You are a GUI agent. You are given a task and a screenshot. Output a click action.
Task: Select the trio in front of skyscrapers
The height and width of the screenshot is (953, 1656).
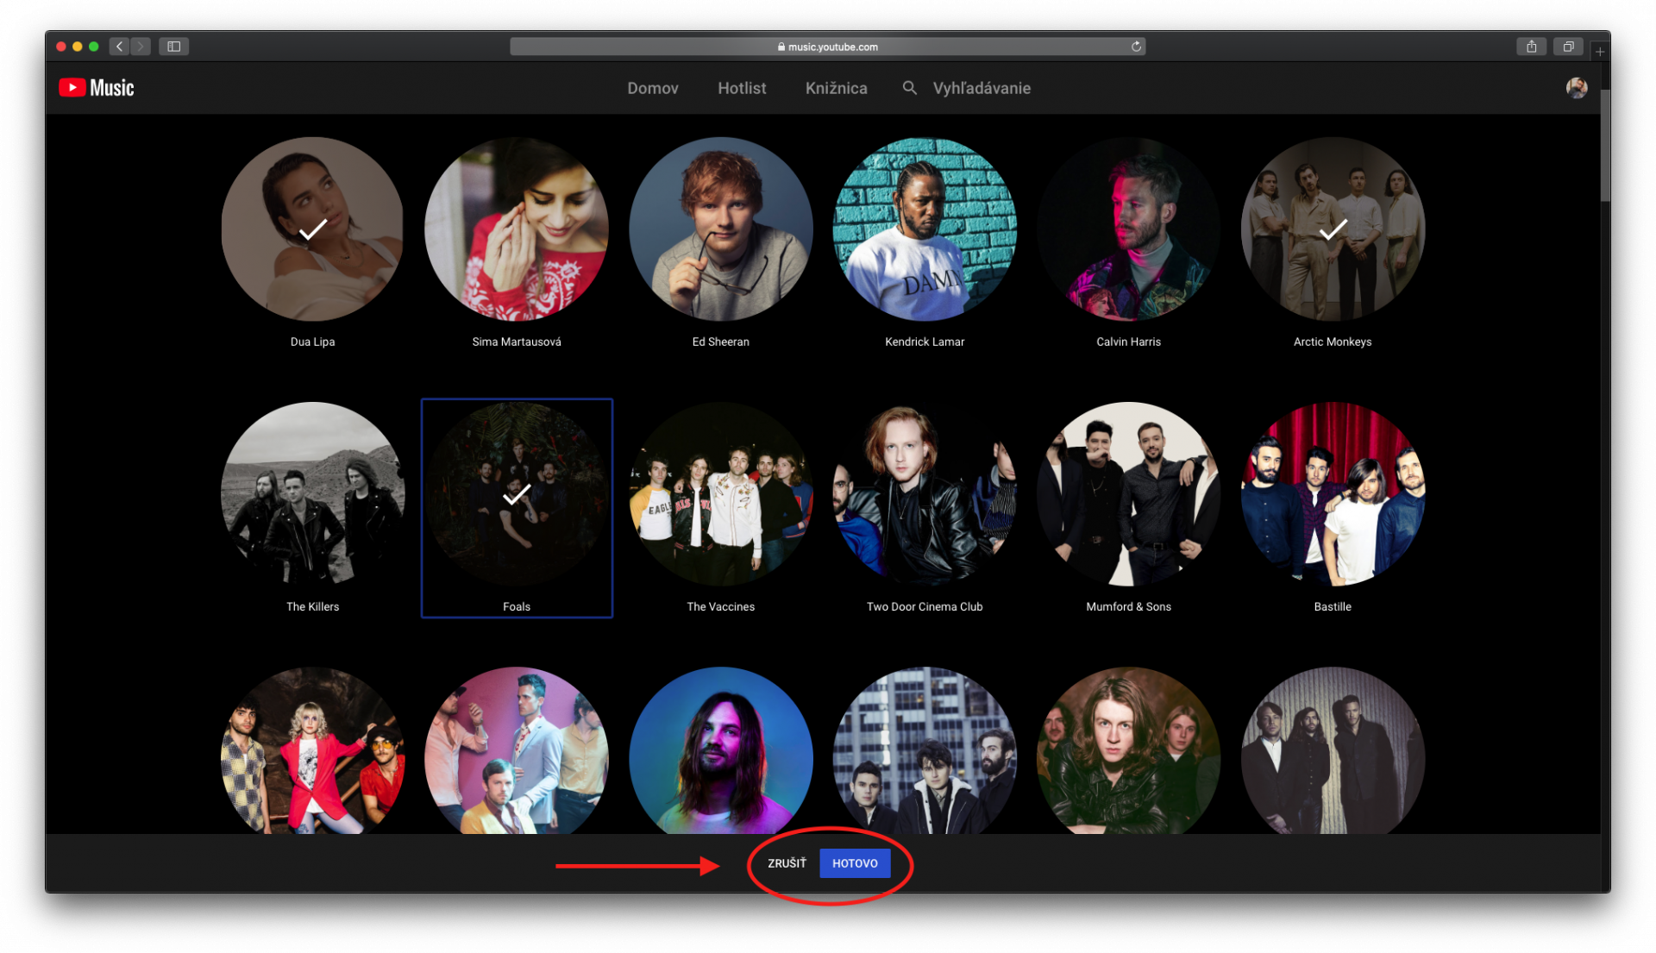[x=925, y=750]
